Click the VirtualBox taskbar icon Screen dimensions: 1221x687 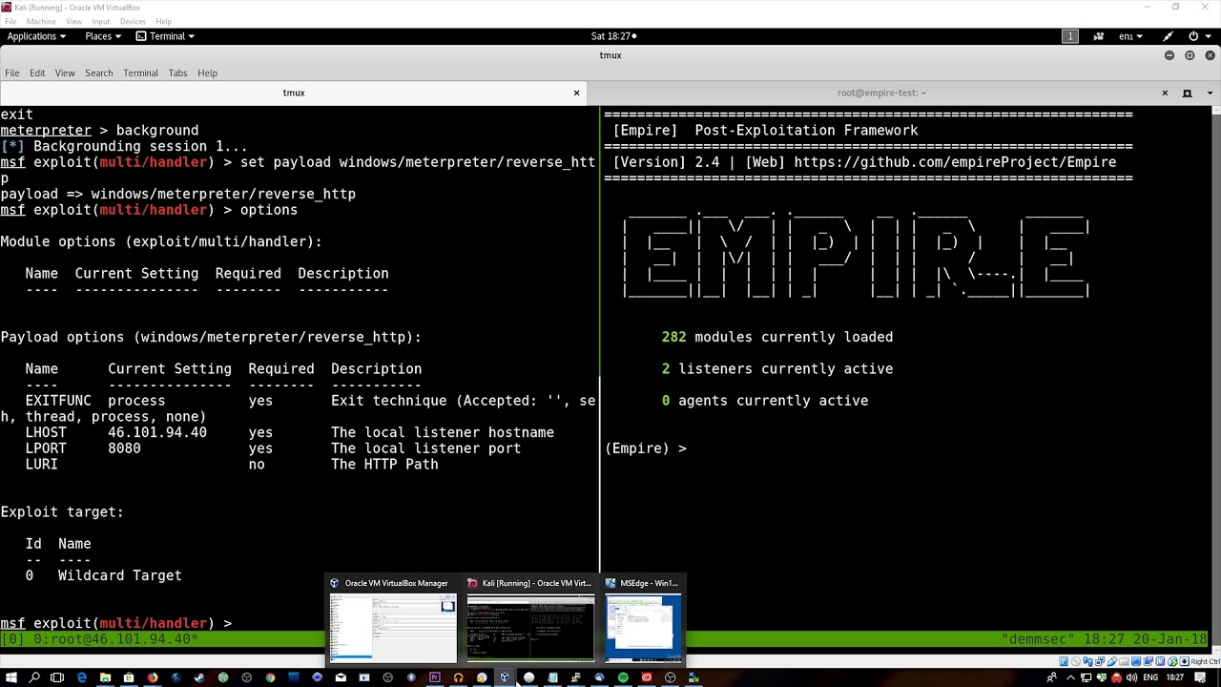click(x=505, y=677)
